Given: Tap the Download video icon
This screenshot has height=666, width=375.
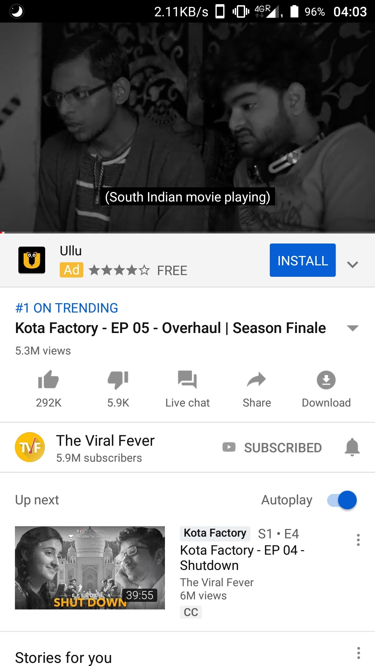Looking at the screenshot, I should 326,380.
